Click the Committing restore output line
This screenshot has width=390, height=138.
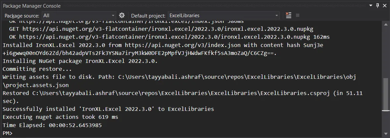click(37, 69)
